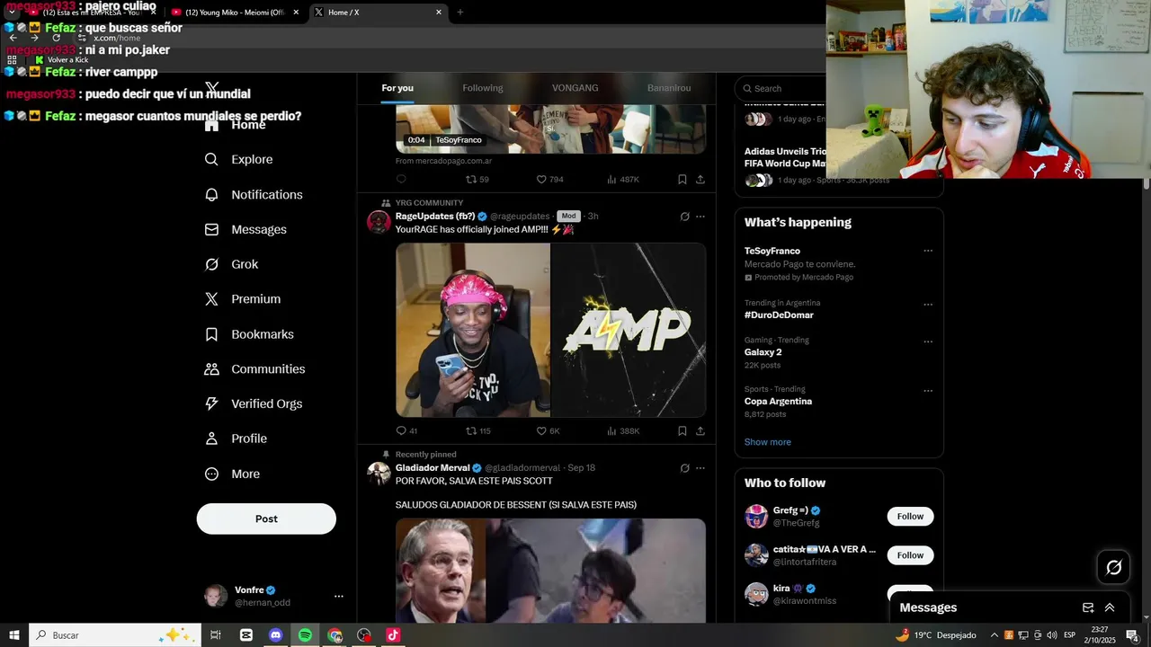
Task: Open TikTok app in taskbar
Action: [x=393, y=634]
